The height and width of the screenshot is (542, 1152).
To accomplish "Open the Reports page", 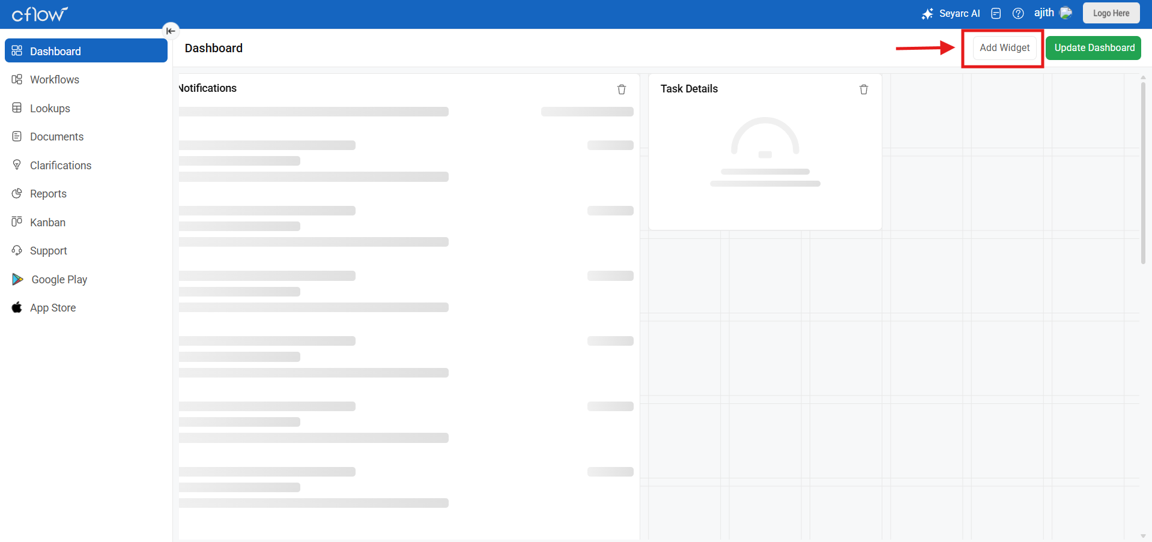I will (48, 194).
